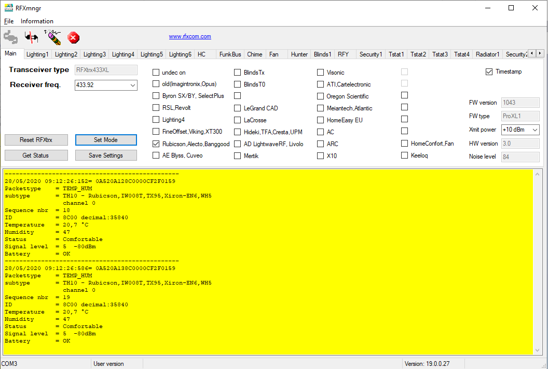The image size is (548, 369).
Task: Enable the Oregon Scientific protocol
Action: (321, 96)
